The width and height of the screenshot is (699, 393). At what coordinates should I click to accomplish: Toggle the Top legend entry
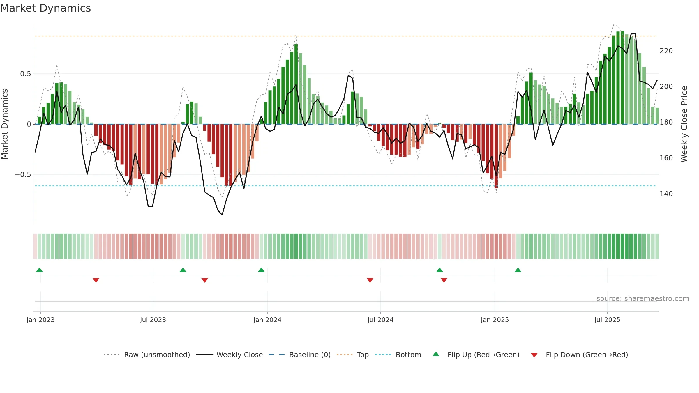353,355
